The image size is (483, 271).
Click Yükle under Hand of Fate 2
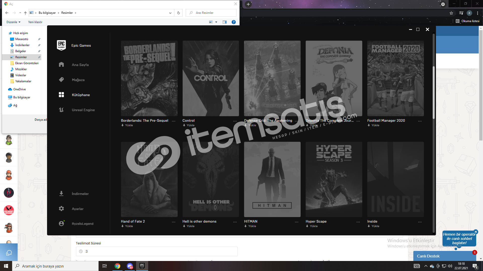127,226
